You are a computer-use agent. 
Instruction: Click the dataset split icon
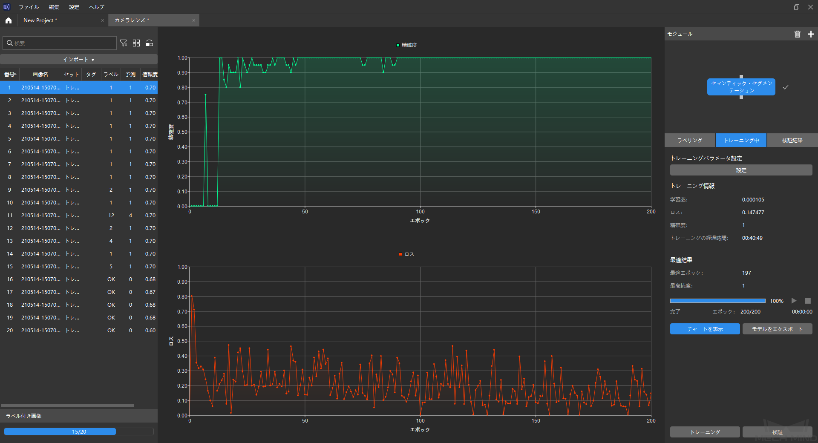click(149, 43)
